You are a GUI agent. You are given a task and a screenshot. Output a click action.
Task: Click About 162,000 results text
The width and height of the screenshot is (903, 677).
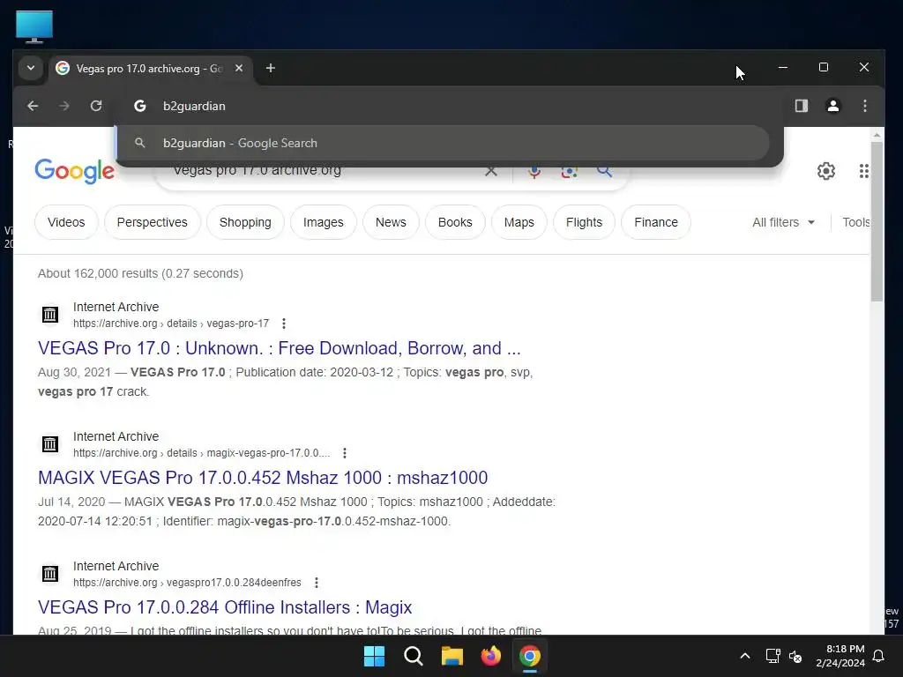pos(140,273)
